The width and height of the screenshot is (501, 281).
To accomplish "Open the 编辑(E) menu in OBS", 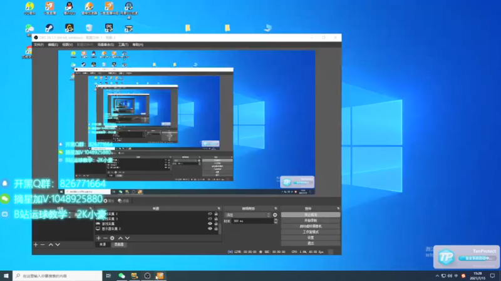I will tap(53, 44).
